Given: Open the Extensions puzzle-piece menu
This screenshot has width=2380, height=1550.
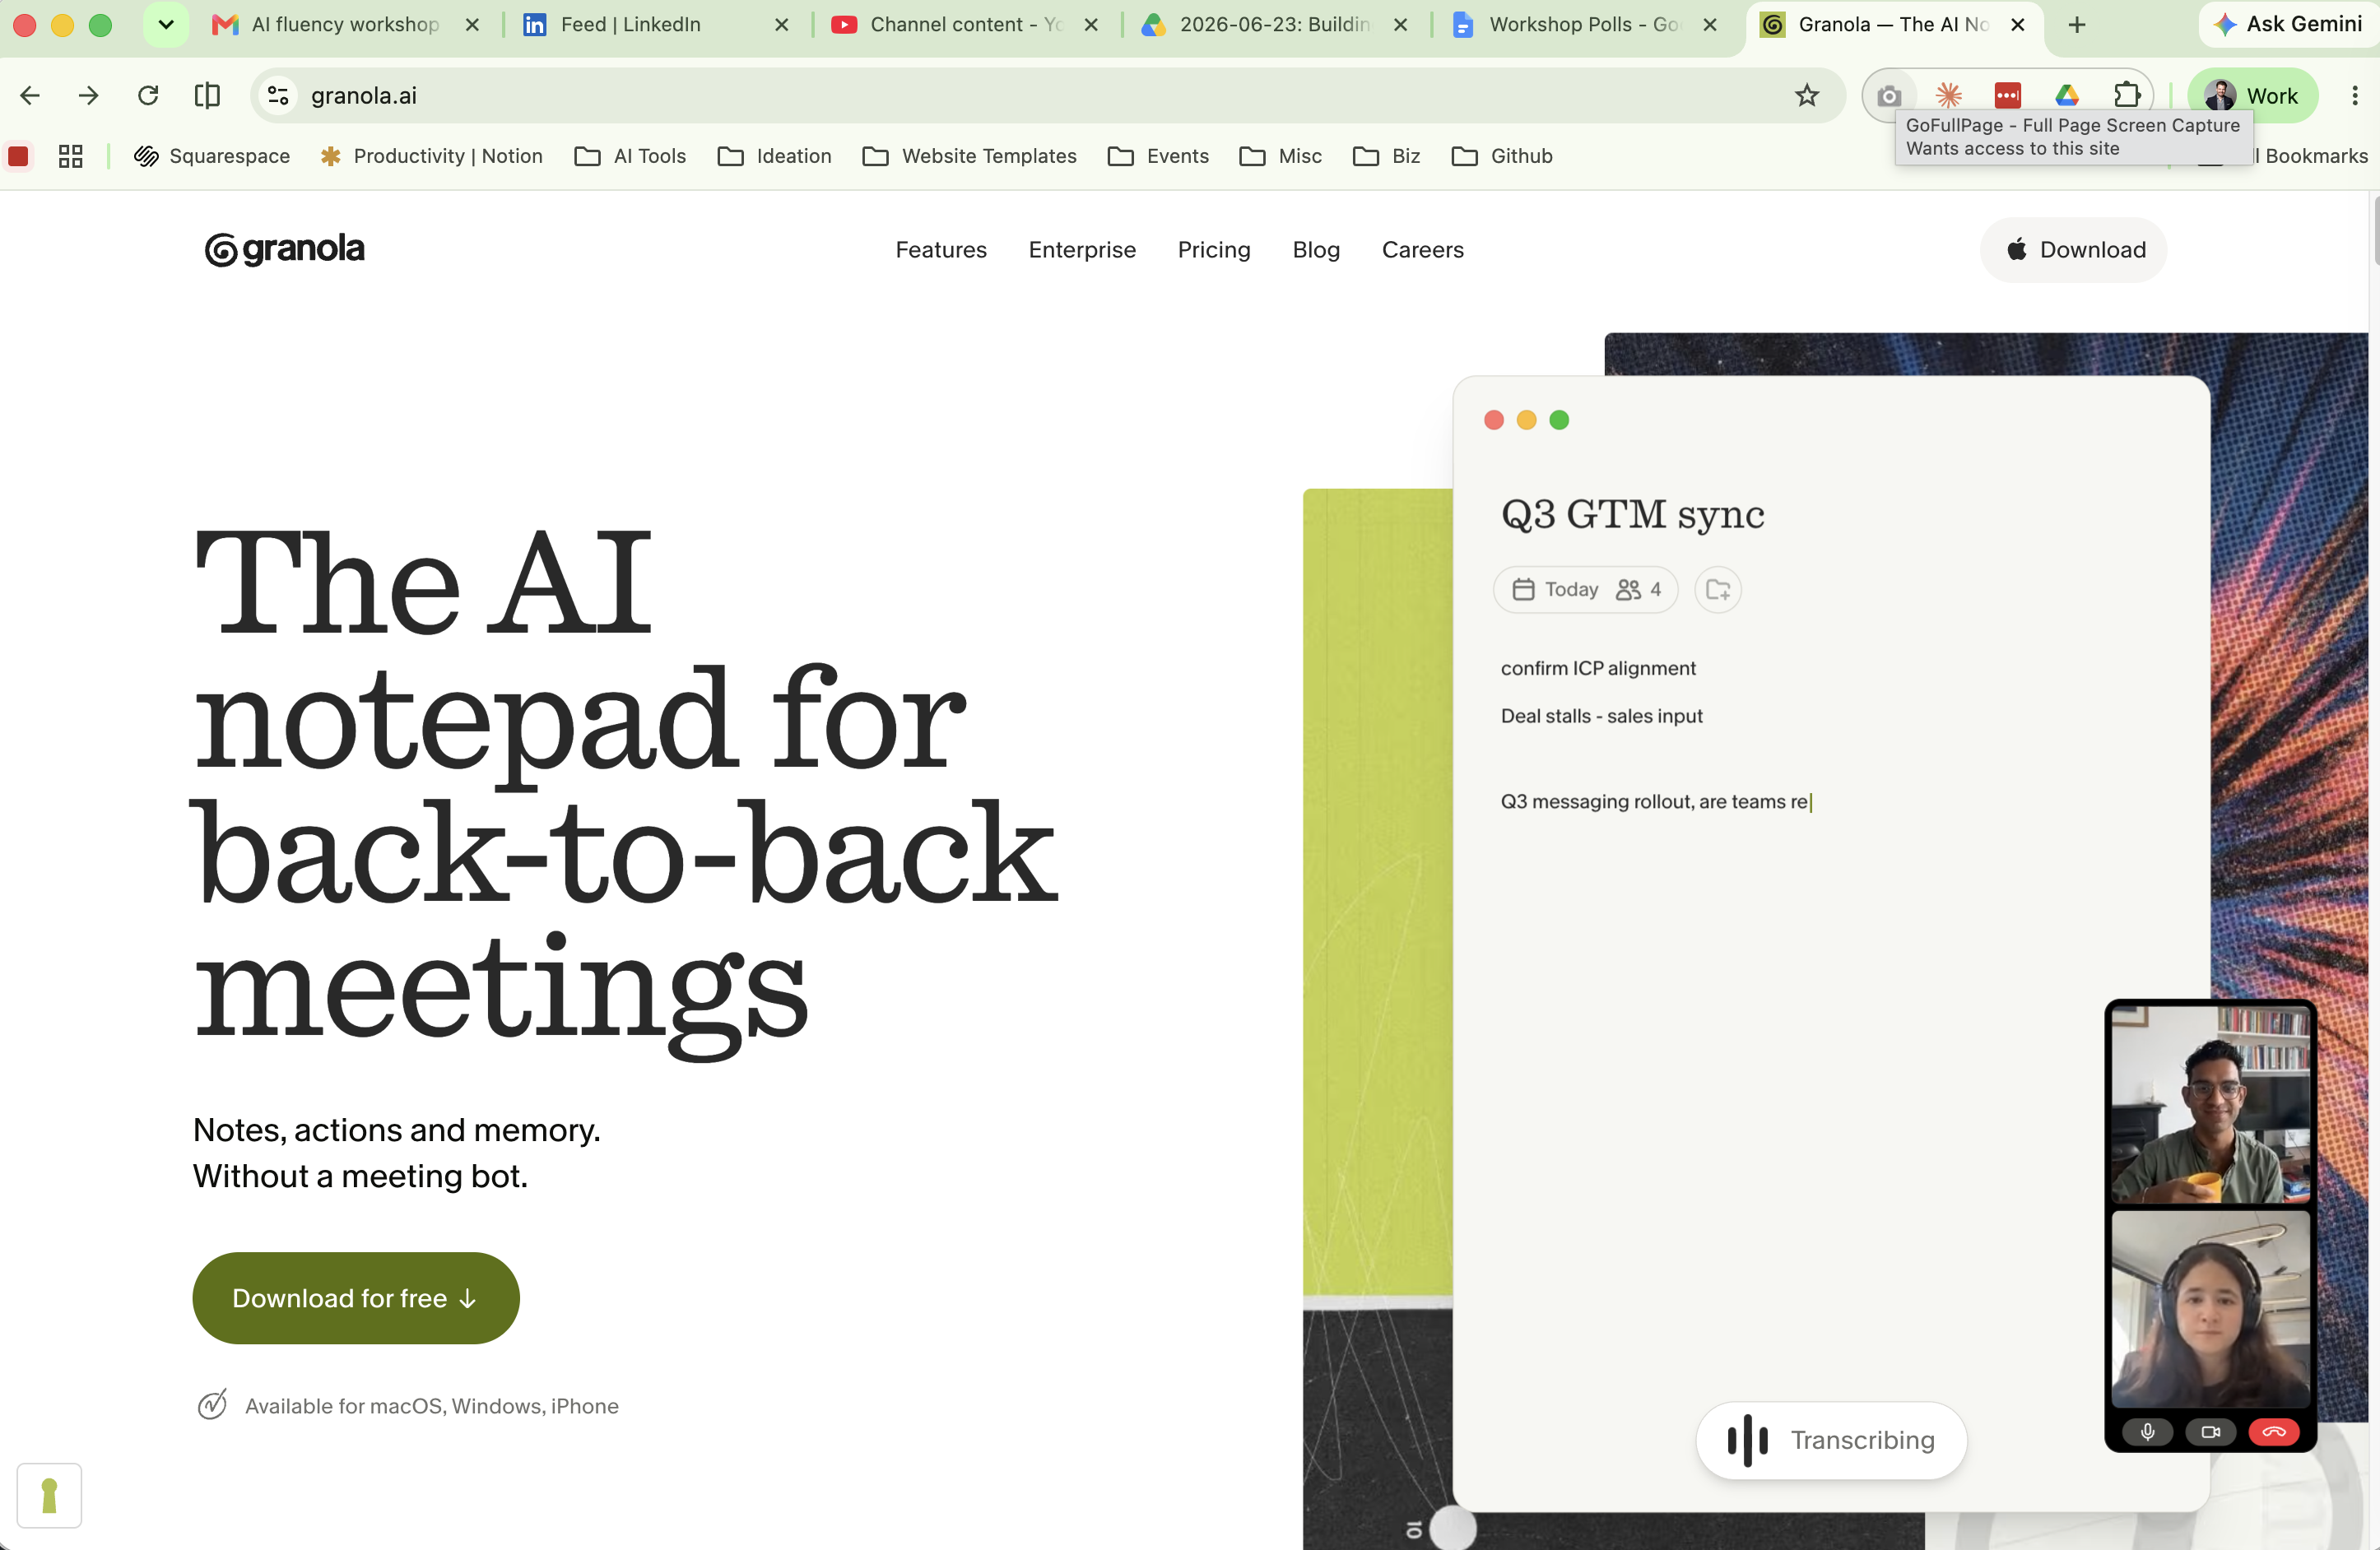Looking at the screenshot, I should pyautogui.click(x=2126, y=96).
